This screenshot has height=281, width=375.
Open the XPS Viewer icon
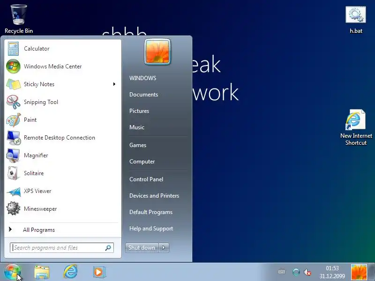[14, 192]
